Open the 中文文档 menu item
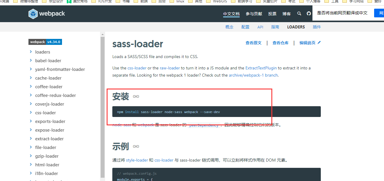 click(231, 14)
